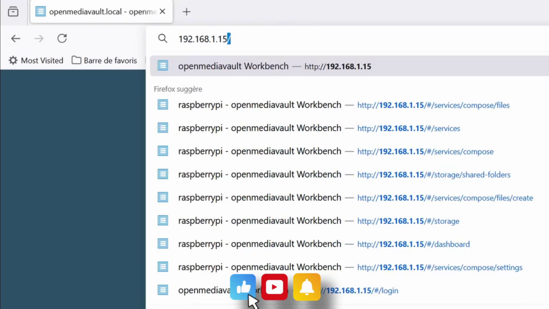
Task: Open new tab with plus button
Action: click(187, 12)
